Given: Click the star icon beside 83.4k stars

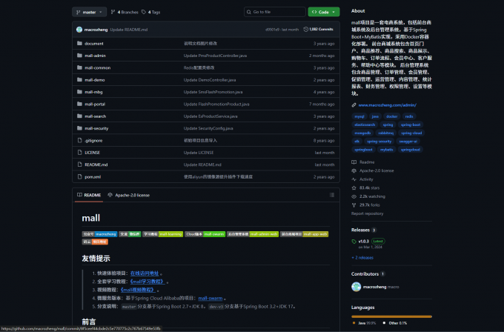Looking at the screenshot, I should point(354,187).
